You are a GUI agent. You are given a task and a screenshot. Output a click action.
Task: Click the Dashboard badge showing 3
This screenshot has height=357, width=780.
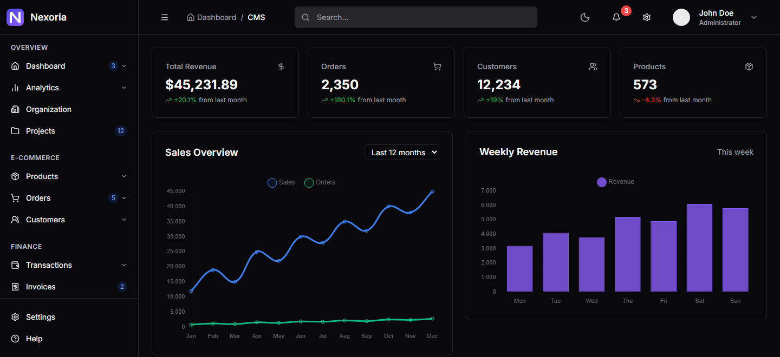click(113, 66)
